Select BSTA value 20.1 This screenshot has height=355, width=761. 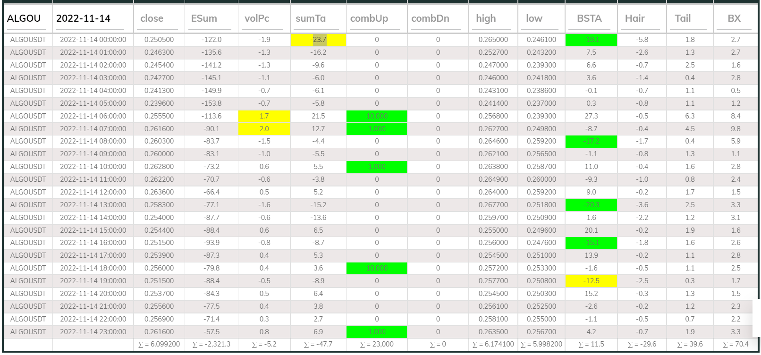click(591, 230)
